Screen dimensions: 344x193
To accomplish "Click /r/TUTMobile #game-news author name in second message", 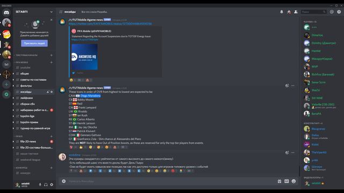I will point(85,88).
